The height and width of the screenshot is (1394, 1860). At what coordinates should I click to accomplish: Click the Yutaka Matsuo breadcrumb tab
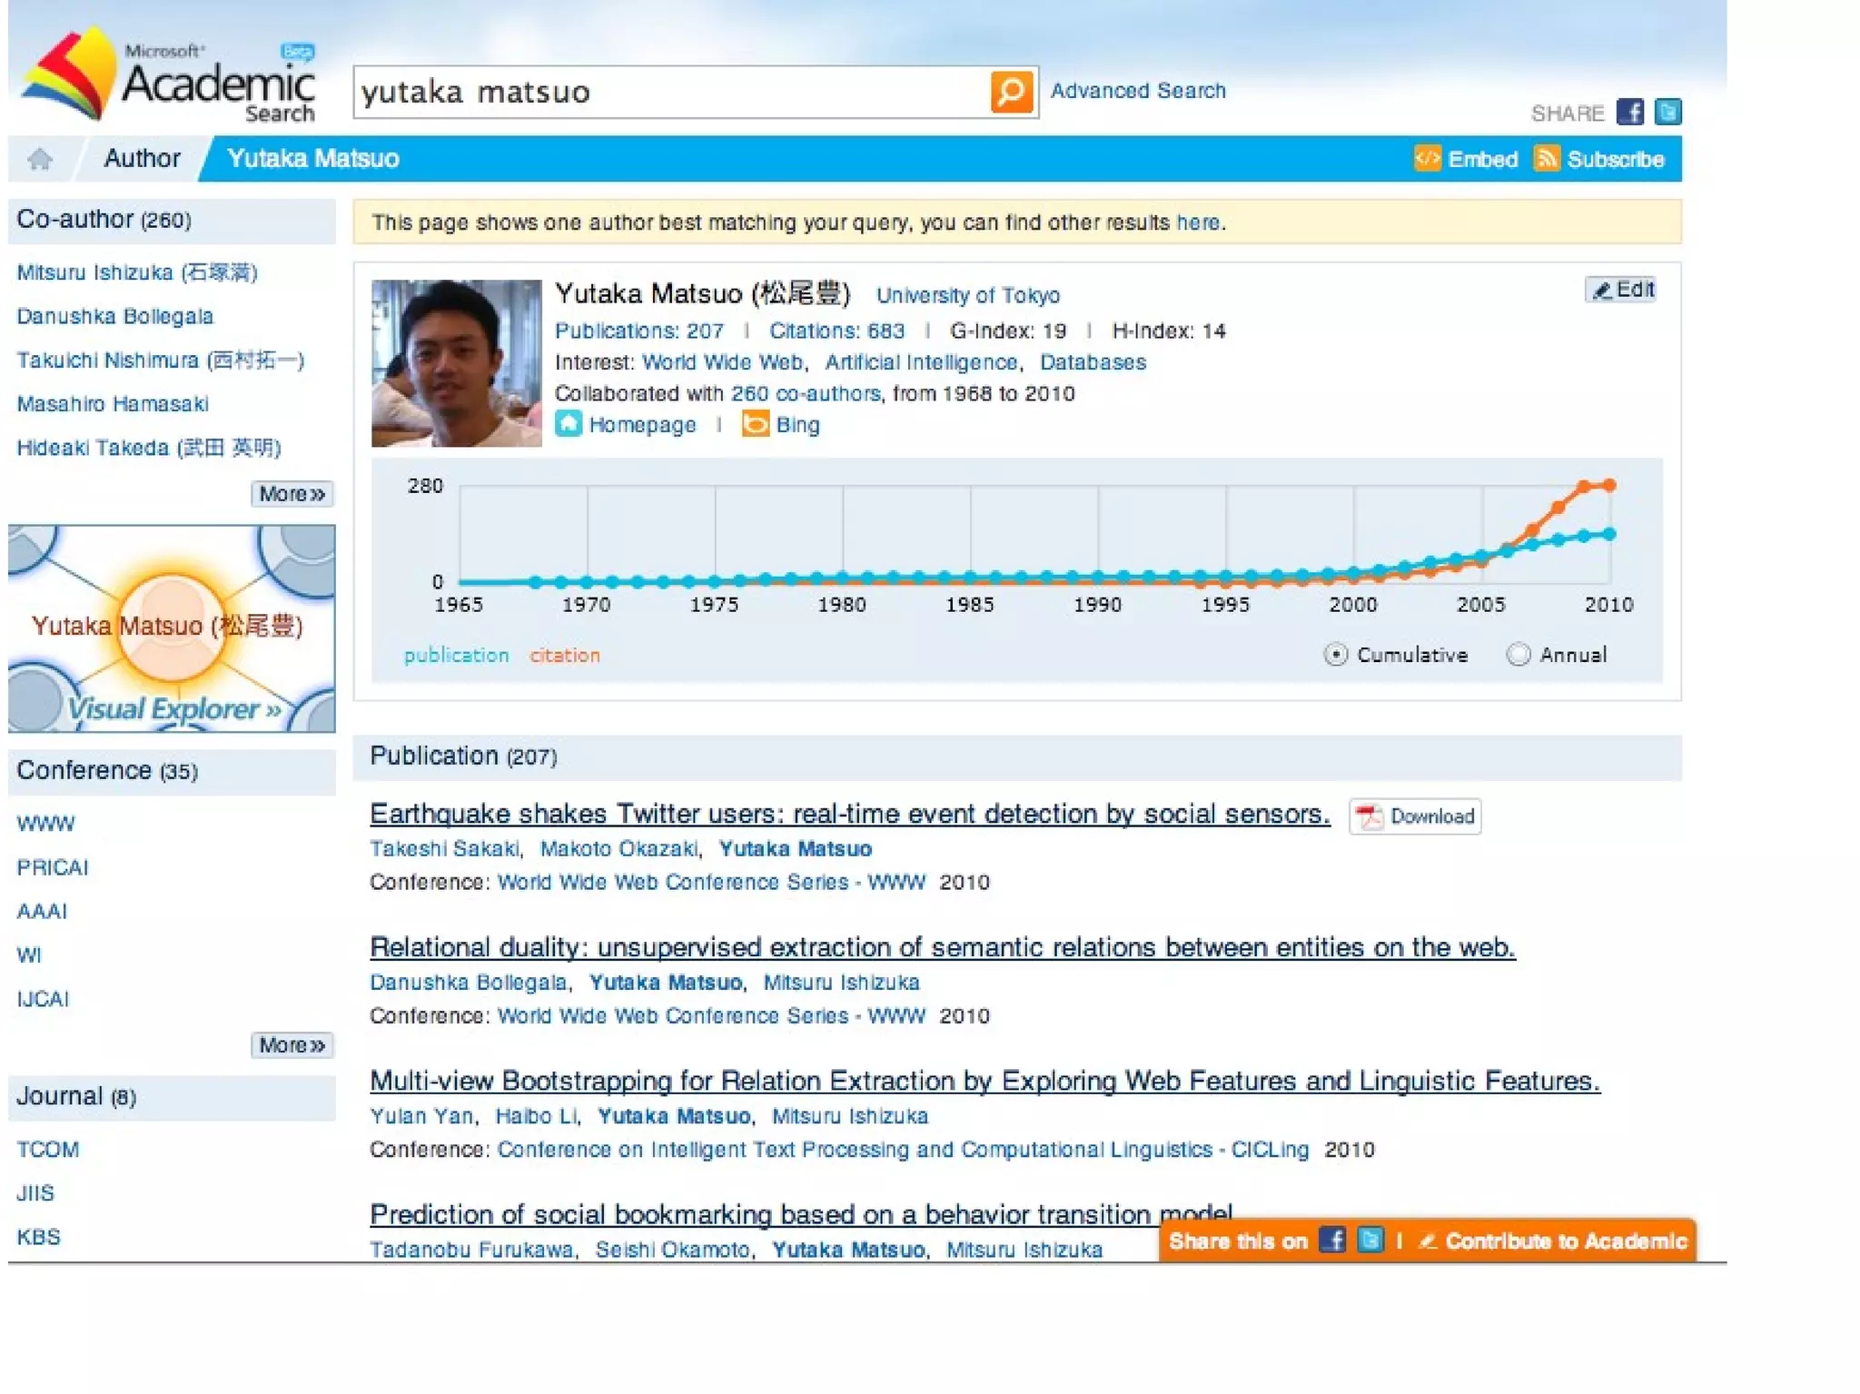tap(312, 159)
